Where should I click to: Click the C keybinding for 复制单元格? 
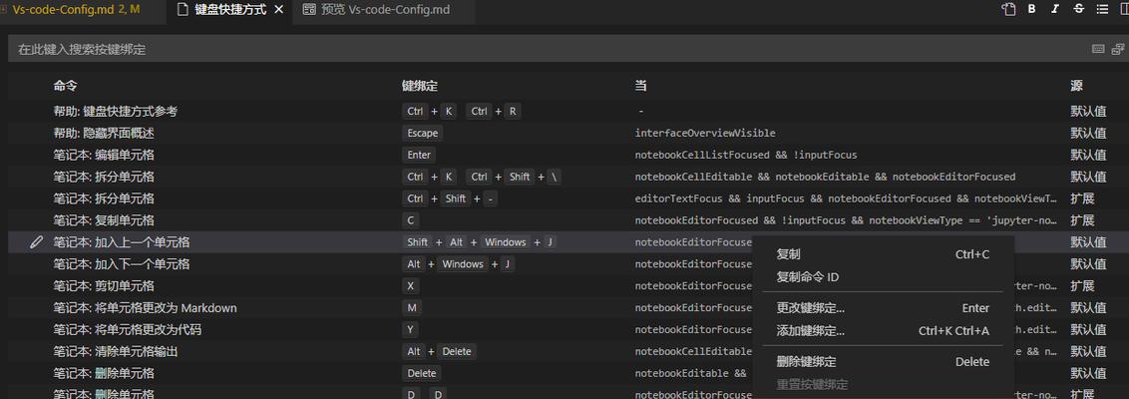point(411,220)
